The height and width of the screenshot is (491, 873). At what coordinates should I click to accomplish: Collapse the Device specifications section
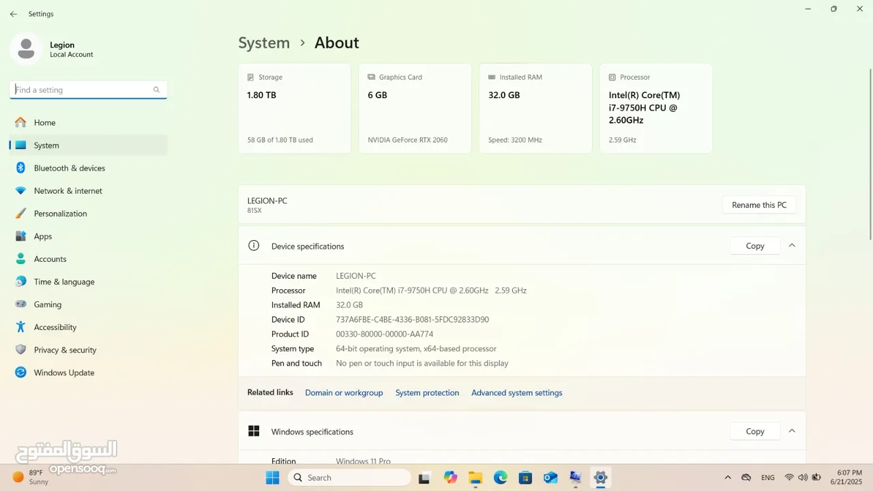pos(792,245)
